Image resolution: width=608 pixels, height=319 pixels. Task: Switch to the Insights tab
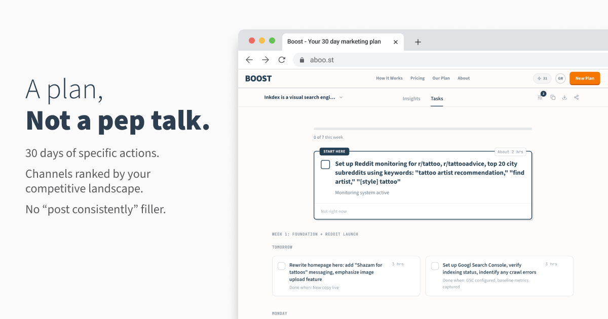click(411, 98)
